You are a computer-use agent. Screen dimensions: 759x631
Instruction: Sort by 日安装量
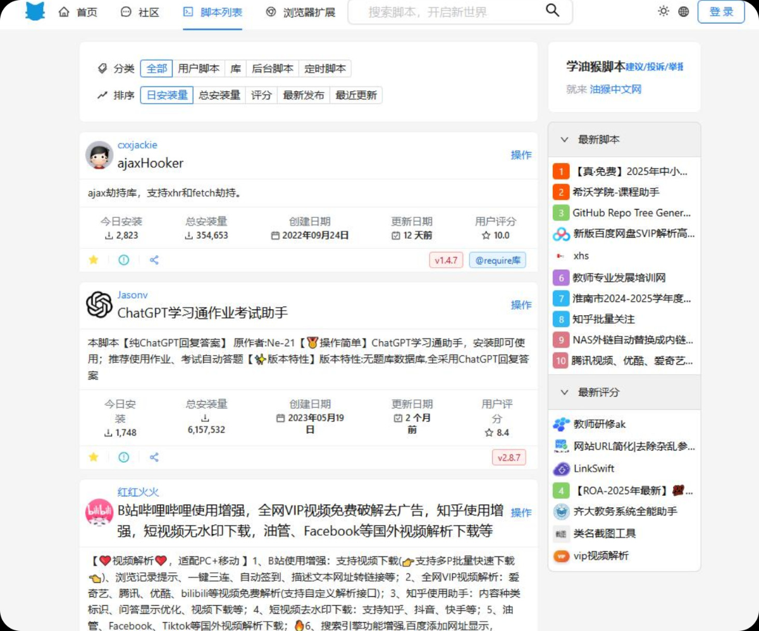(x=167, y=95)
